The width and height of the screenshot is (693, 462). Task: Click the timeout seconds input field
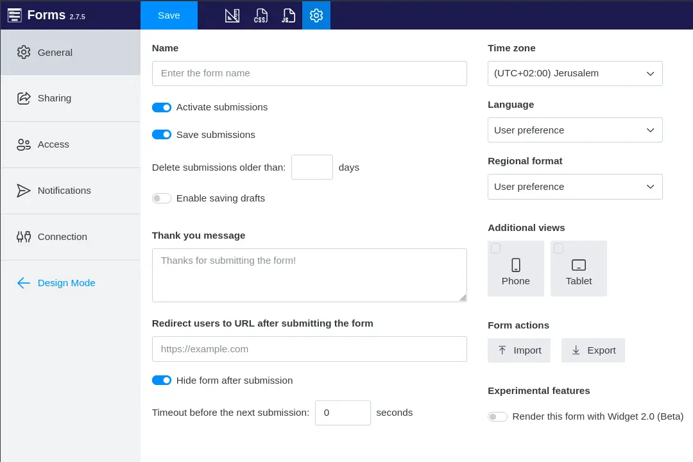click(343, 413)
